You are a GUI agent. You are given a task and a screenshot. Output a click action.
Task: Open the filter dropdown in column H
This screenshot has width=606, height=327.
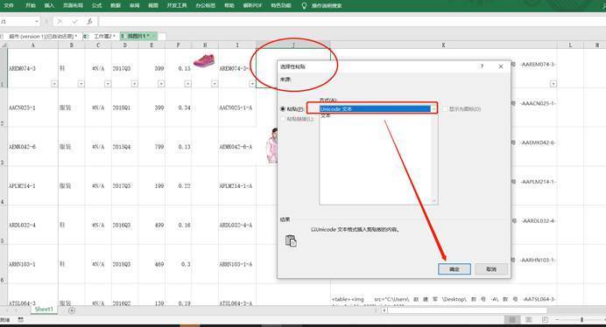[x=214, y=83]
